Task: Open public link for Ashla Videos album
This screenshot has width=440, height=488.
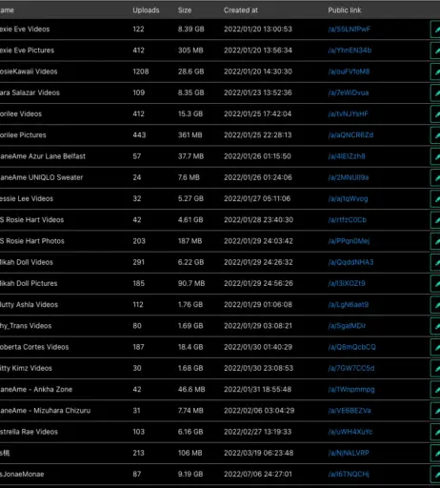Action: tap(349, 305)
